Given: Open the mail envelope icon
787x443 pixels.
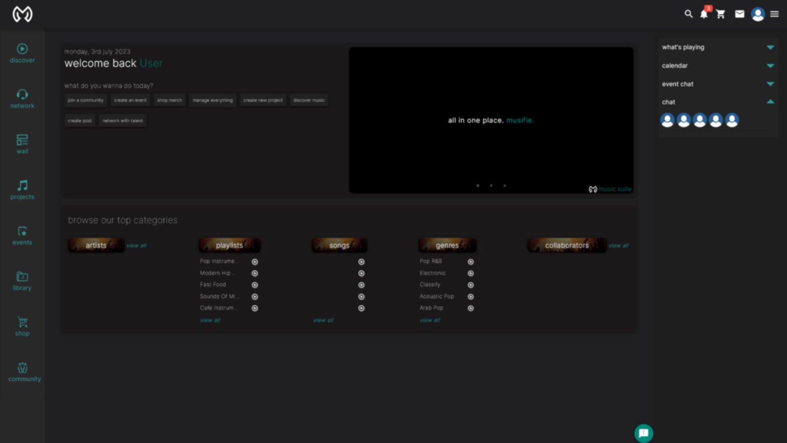Looking at the screenshot, I should point(739,14).
